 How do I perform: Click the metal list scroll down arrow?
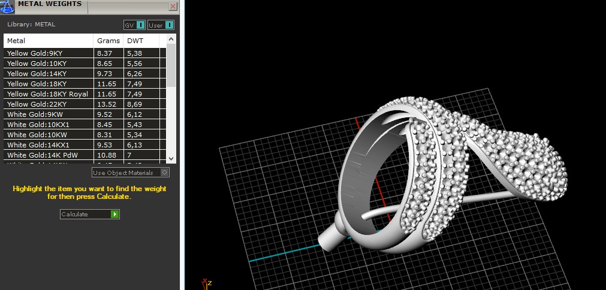[x=171, y=158]
